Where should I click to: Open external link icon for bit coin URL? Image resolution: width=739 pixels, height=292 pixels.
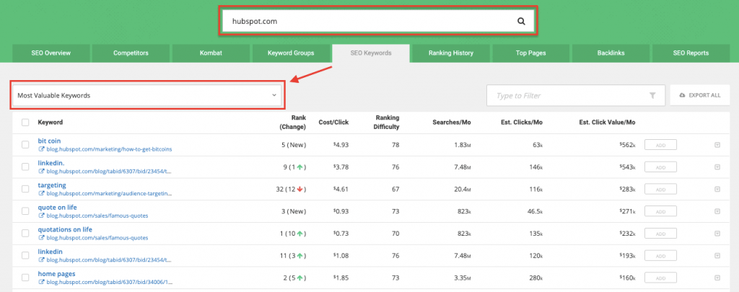coord(40,150)
